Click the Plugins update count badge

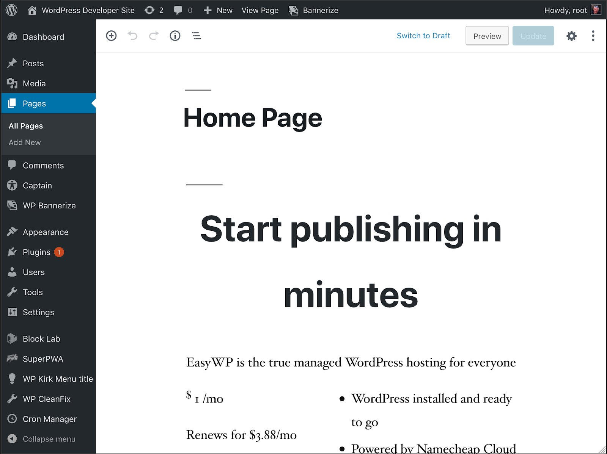(59, 252)
